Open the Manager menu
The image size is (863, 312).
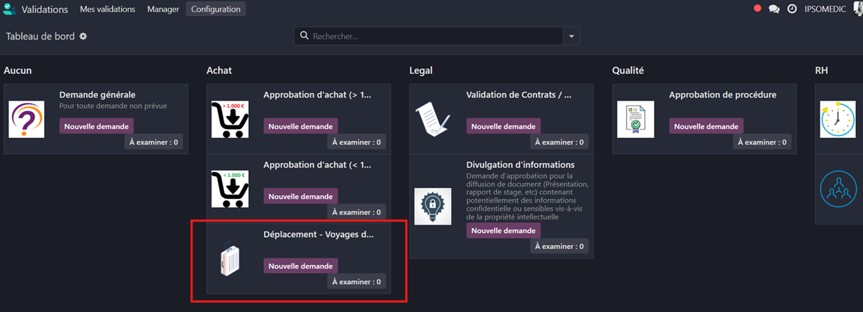click(163, 10)
